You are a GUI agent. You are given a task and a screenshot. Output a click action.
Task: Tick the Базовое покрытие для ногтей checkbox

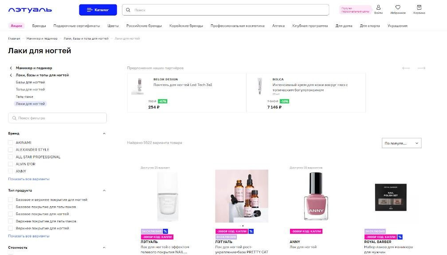pos(11,214)
